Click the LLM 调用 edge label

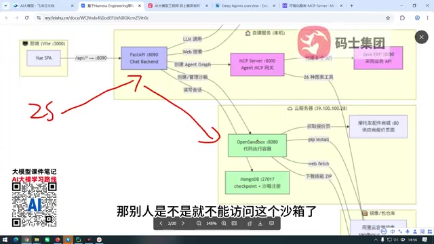(x=192, y=39)
